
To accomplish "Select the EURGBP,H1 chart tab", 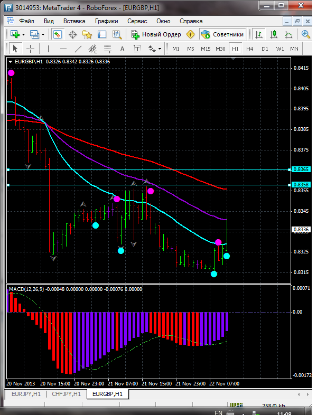I will click(x=108, y=394).
